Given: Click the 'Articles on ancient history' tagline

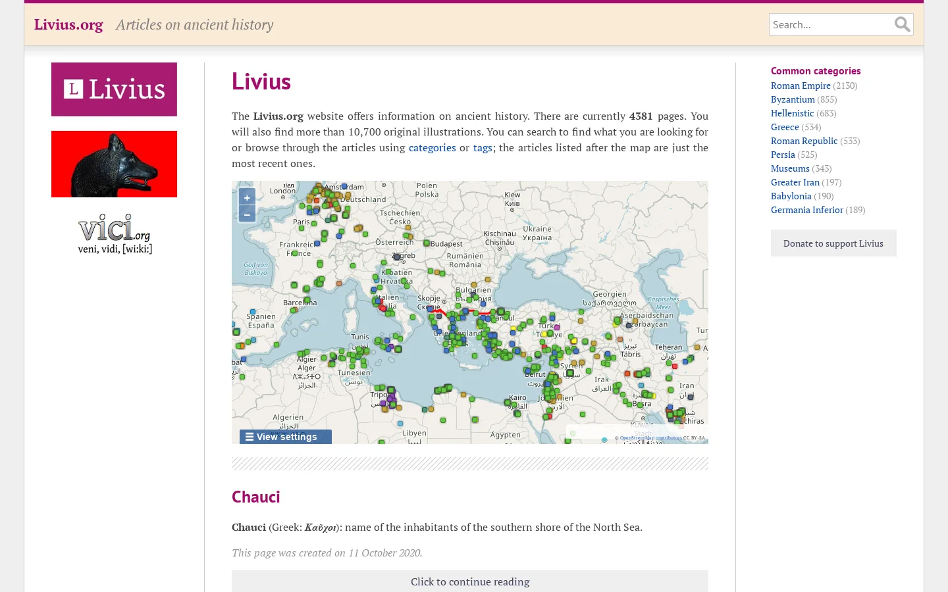Looking at the screenshot, I should tap(195, 24).
